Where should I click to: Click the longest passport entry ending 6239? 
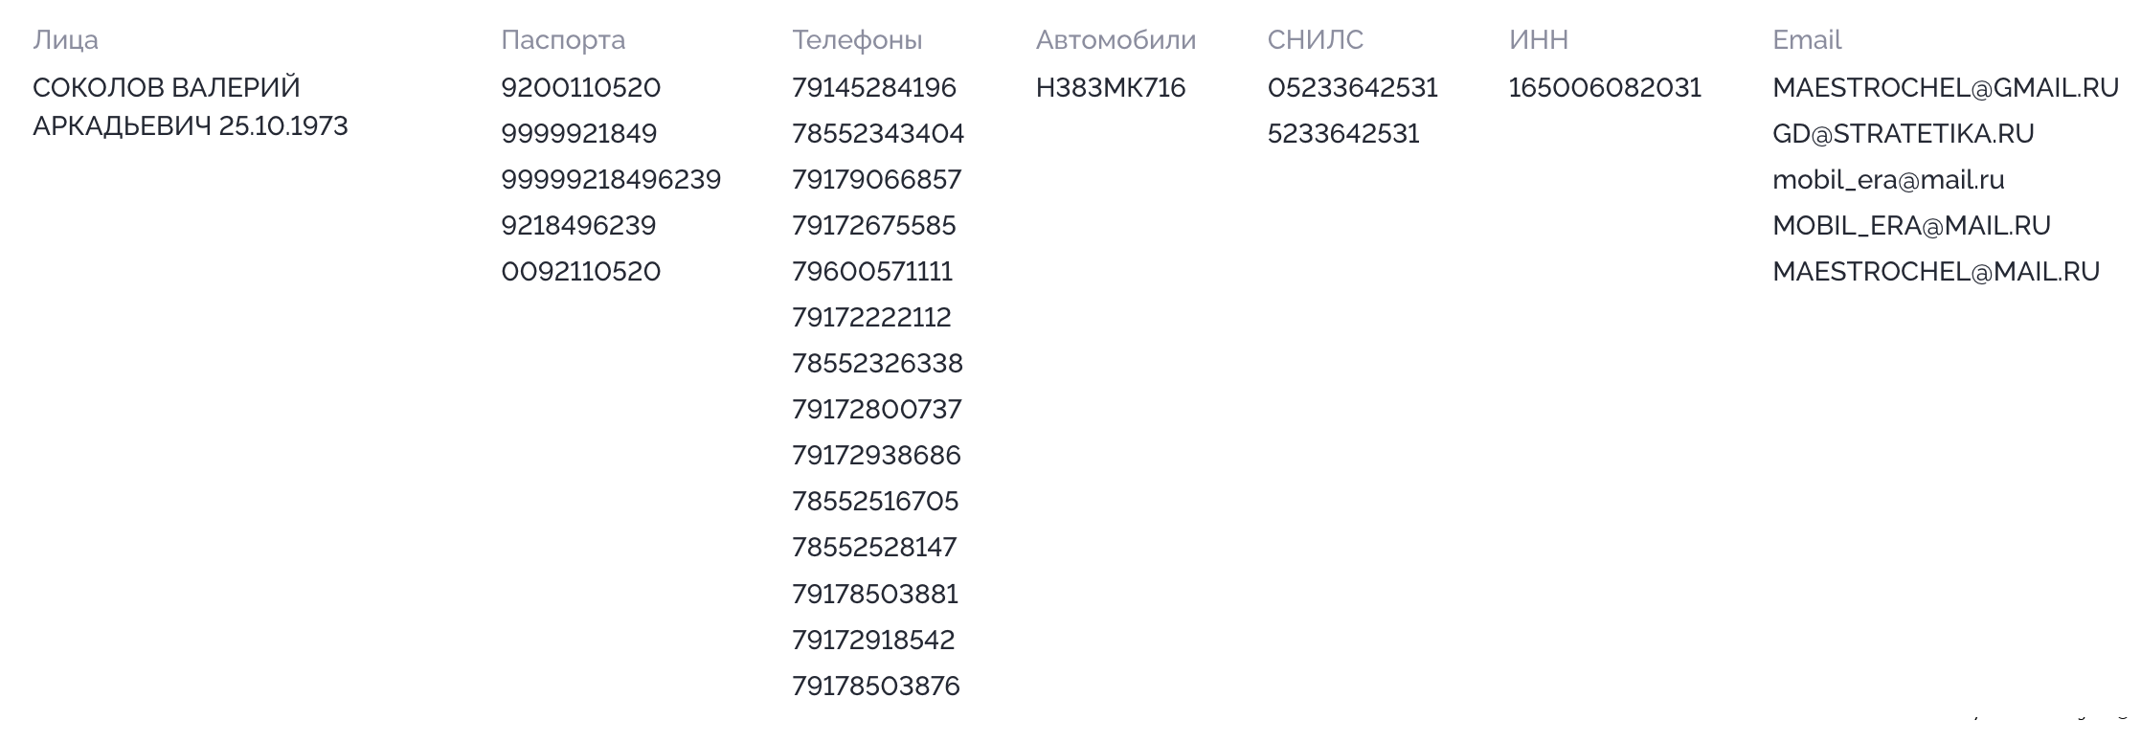[611, 180]
